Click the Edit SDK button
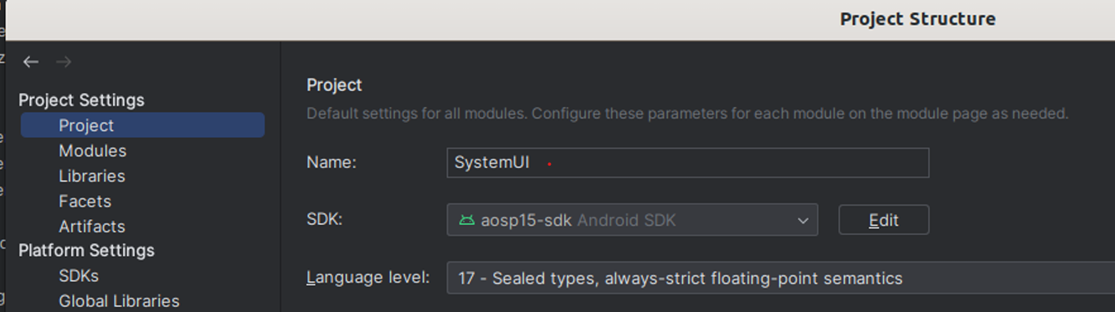The width and height of the screenshot is (1115, 312). [x=884, y=220]
